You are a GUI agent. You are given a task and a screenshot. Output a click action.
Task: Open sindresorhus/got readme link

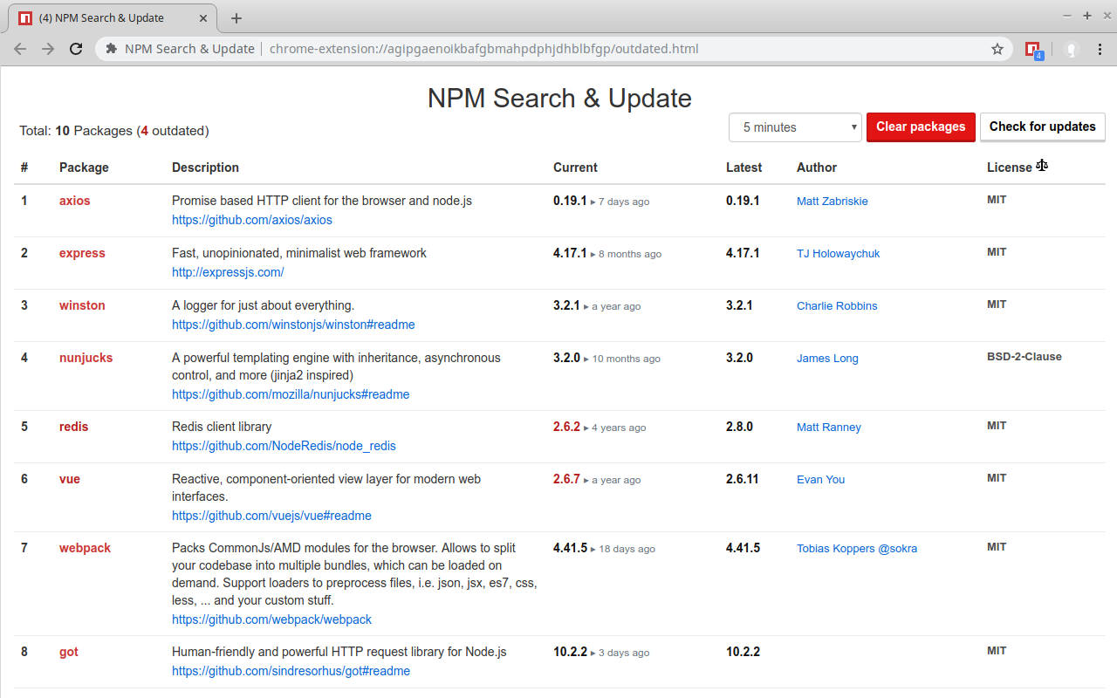[291, 671]
